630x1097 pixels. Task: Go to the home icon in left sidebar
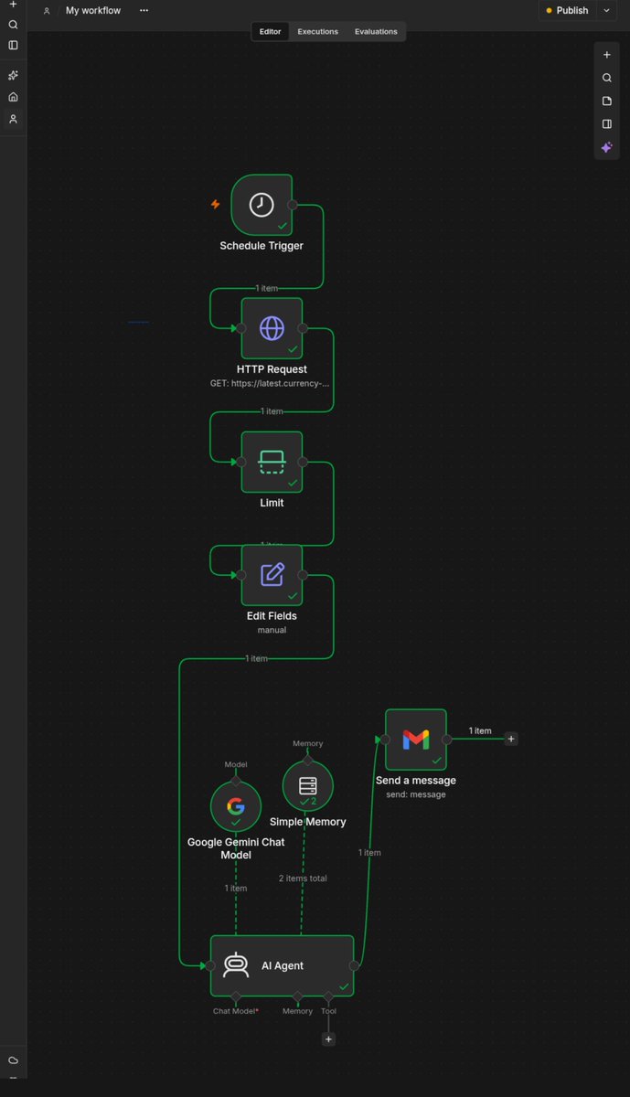(13, 97)
